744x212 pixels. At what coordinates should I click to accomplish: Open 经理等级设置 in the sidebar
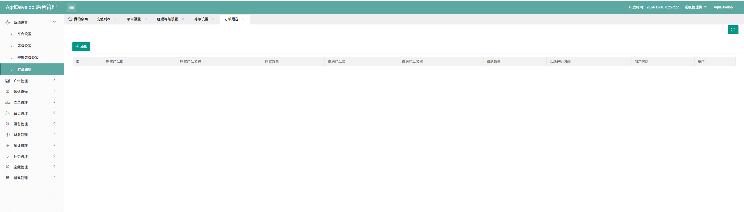32,58
